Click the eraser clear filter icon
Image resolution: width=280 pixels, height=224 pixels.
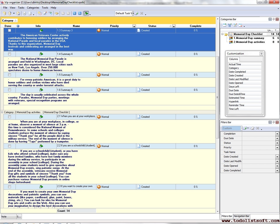[x=253, y=128]
